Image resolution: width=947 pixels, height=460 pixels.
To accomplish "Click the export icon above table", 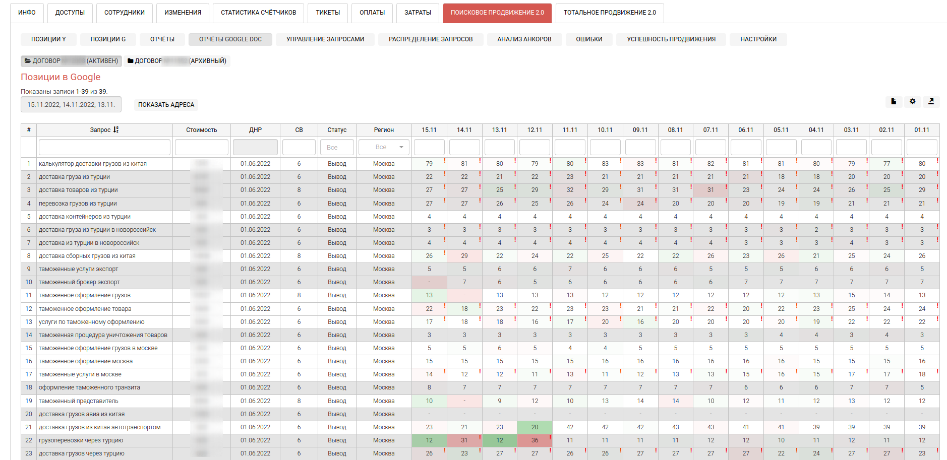I will tap(931, 102).
